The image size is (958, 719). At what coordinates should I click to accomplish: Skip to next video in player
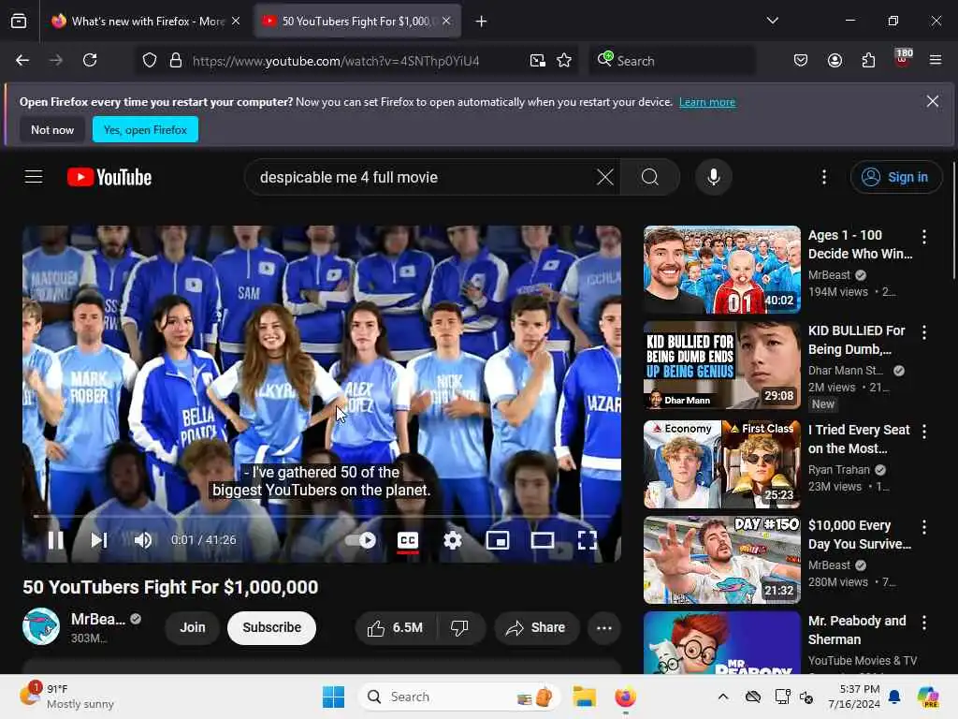98,540
